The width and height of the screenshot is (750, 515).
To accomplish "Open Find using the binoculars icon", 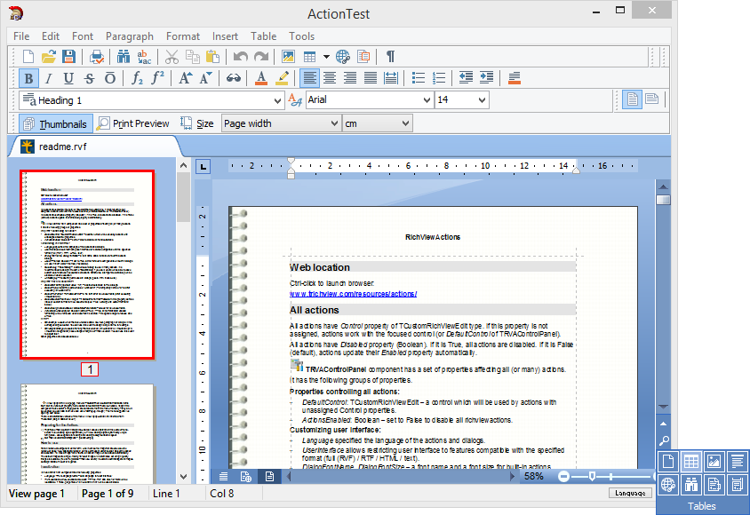I will coord(123,57).
